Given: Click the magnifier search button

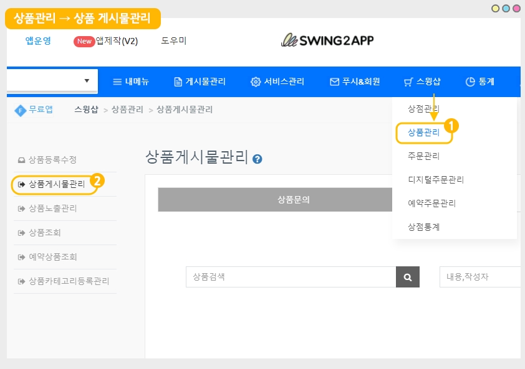Looking at the screenshot, I should [x=408, y=277].
